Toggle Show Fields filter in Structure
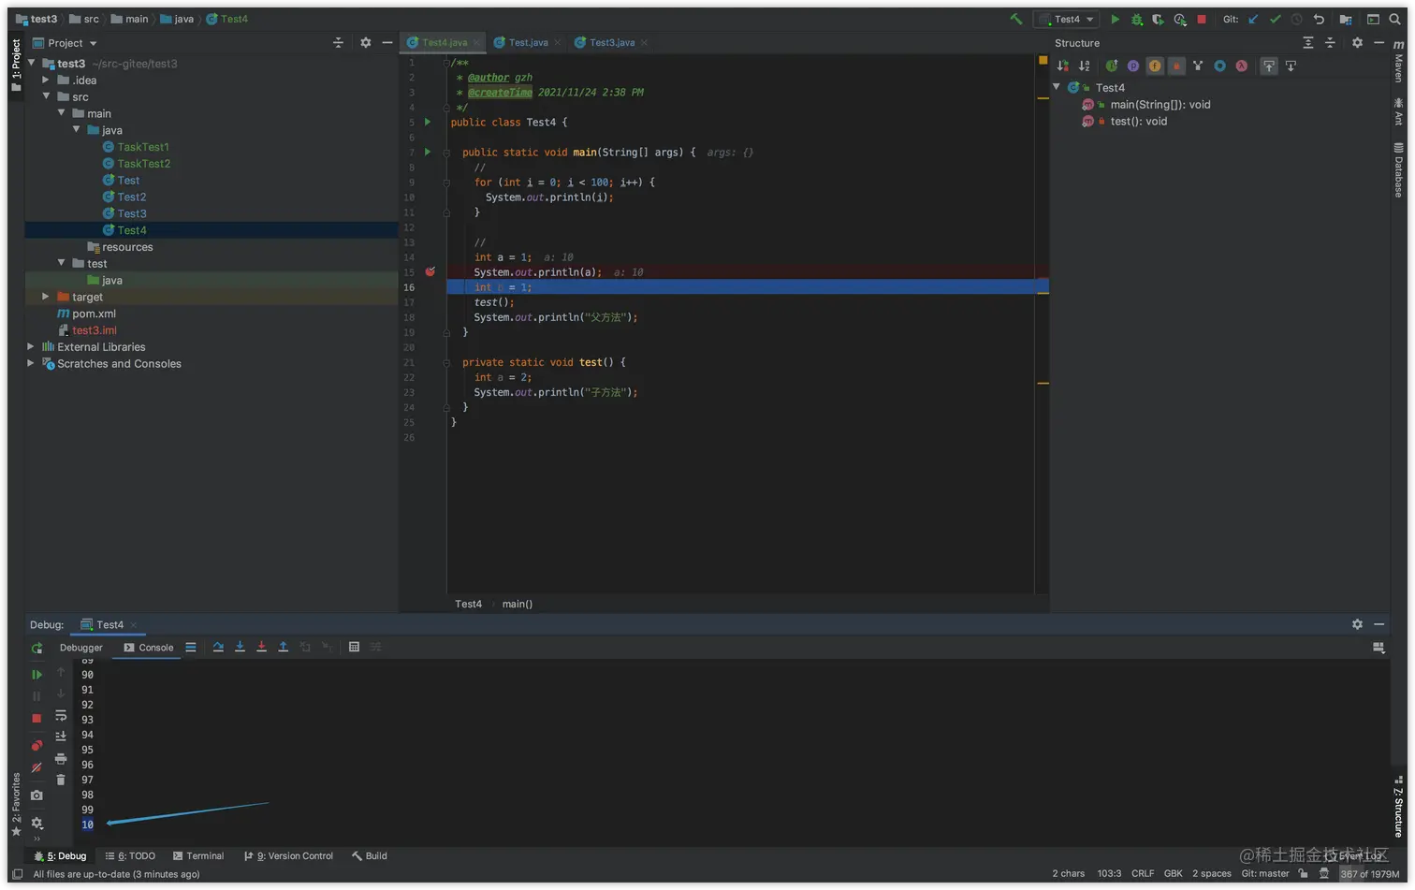This screenshot has width=1415, height=890. click(x=1155, y=66)
